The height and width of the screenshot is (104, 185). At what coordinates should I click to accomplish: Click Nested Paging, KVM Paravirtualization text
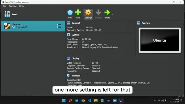pos(100,47)
